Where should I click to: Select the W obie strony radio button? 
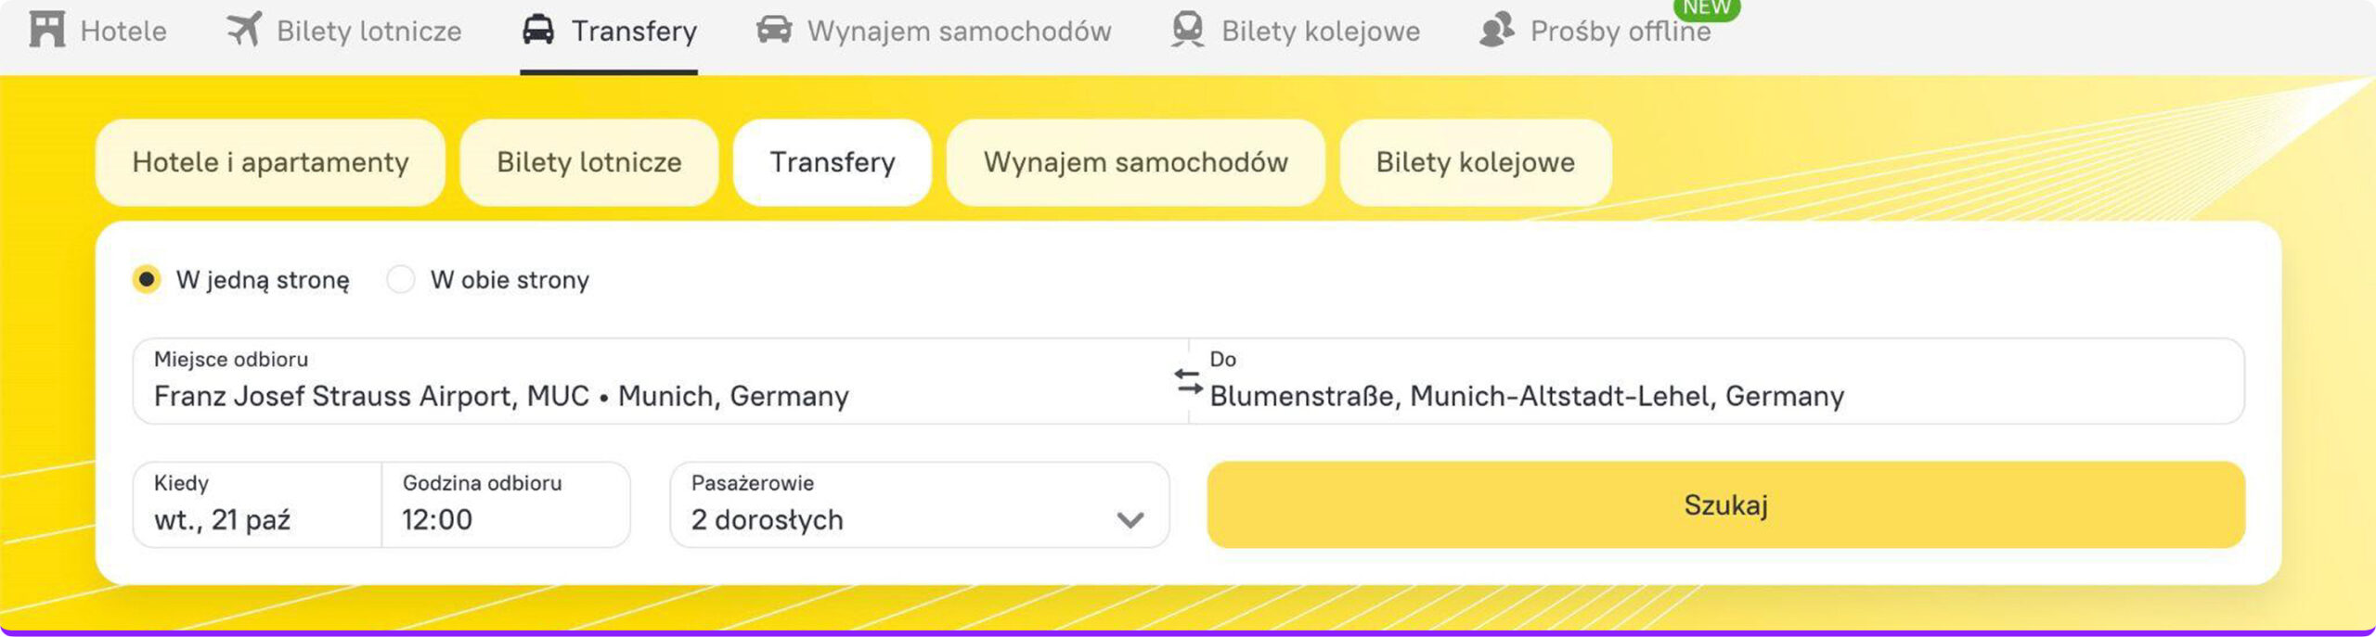pyautogui.click(x=401, y=279)
